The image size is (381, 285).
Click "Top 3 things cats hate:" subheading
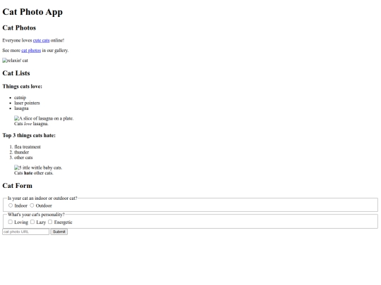[x=29, y=136]
